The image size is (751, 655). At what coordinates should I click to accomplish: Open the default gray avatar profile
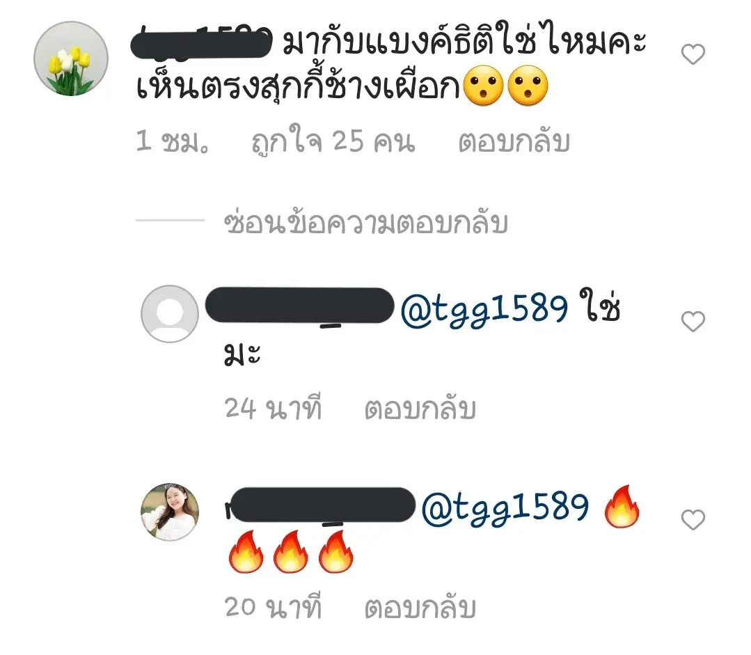(170, 314)
